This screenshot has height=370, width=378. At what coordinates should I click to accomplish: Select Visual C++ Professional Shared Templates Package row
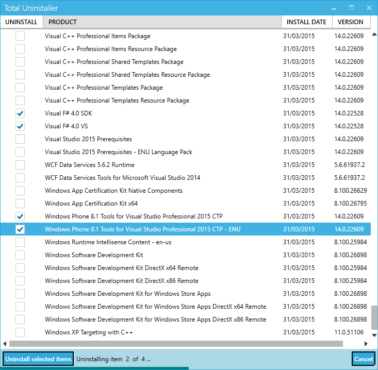coord(185,62)
